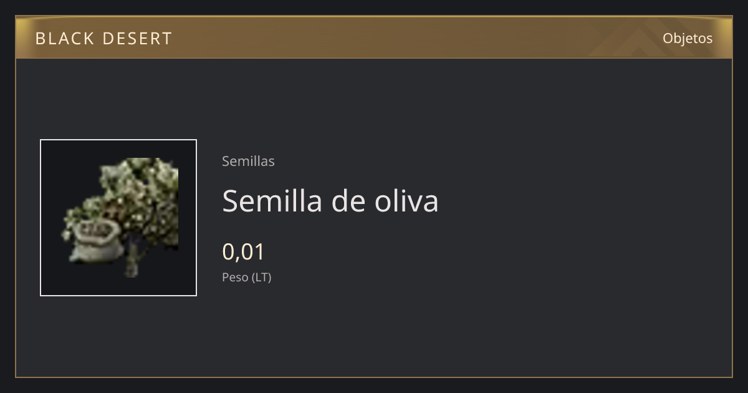Click the Peso (LT) label
Screen dimensions: 748x393
click(x=247, y=277)
